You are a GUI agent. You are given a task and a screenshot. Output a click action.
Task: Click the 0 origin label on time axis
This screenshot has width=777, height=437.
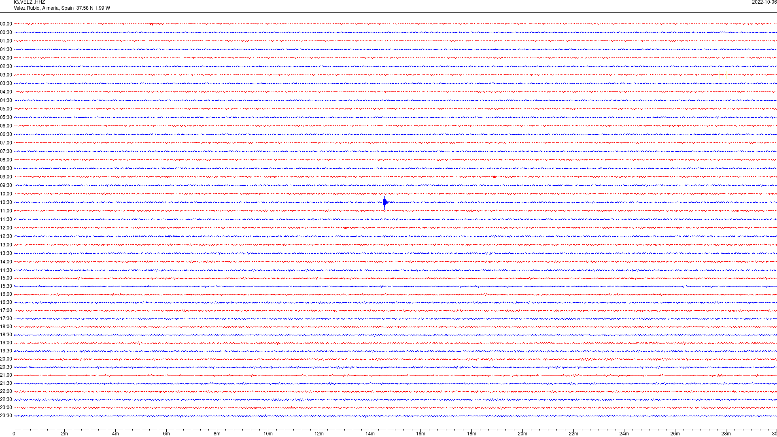[x=14, y=433]
